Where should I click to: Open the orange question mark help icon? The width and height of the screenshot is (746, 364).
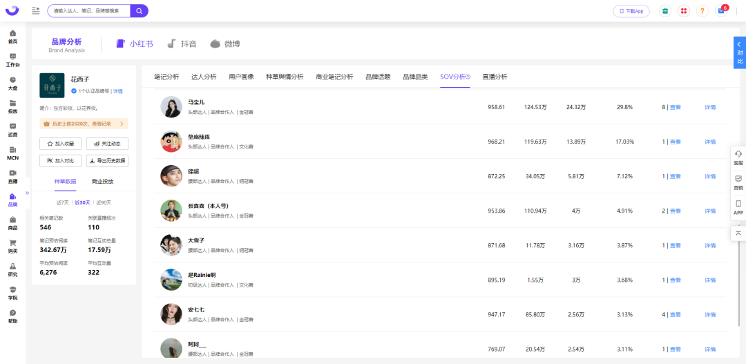point(702,10)
